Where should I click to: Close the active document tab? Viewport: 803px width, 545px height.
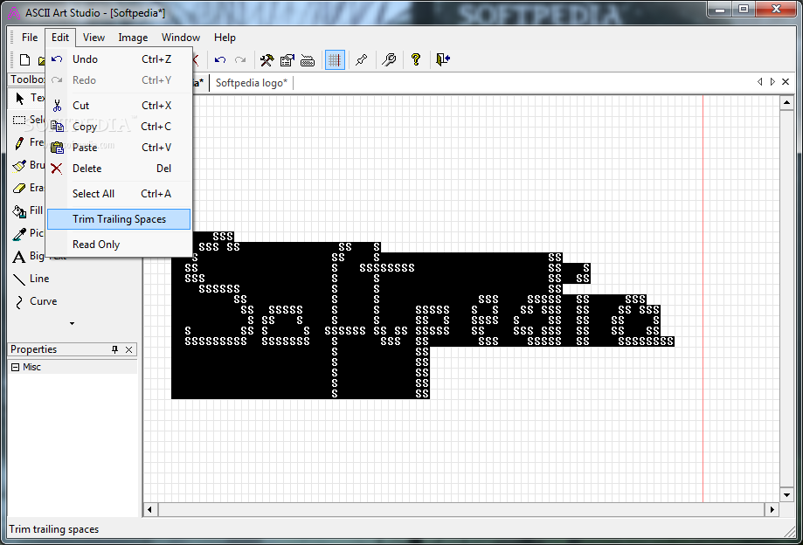(x=786, y=82)
